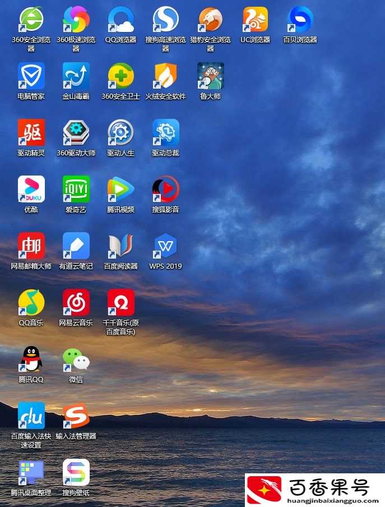
Task: Launch 爱奇艺 iQIYI shortcut
Action: click(x=76, y=189)
